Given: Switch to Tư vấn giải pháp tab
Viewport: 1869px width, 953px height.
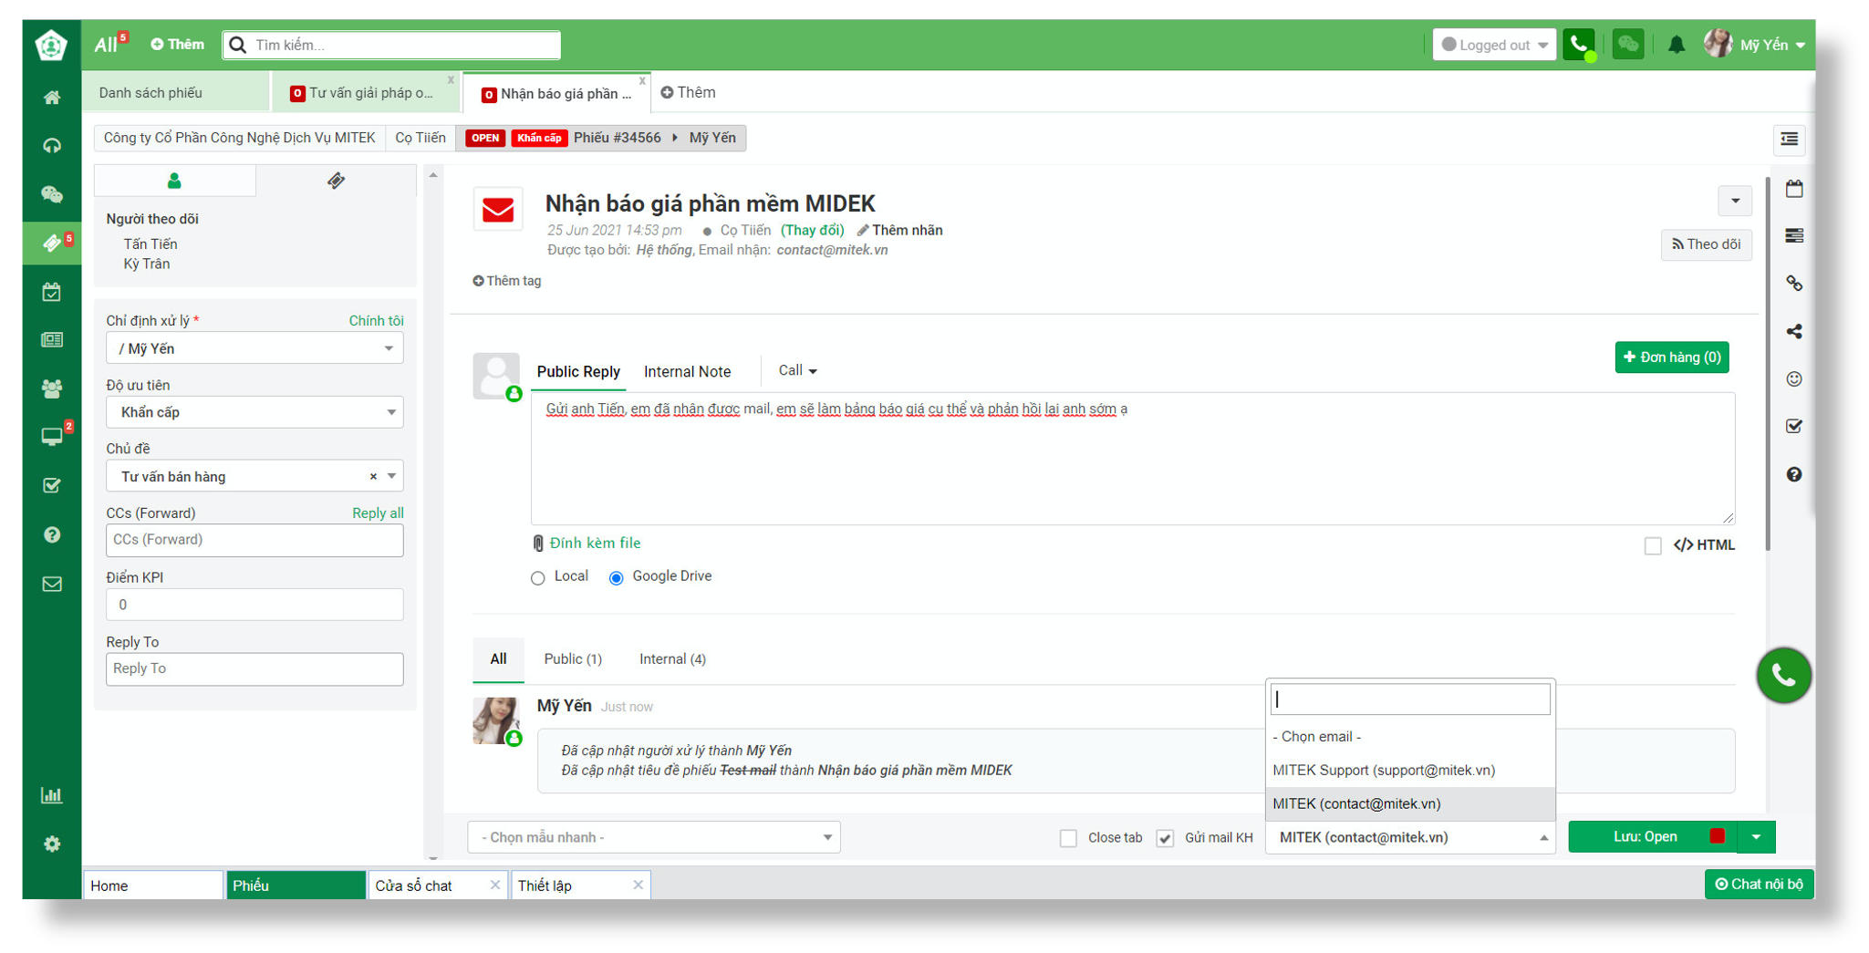Looking at the screenshot, I should click(365, 92).
